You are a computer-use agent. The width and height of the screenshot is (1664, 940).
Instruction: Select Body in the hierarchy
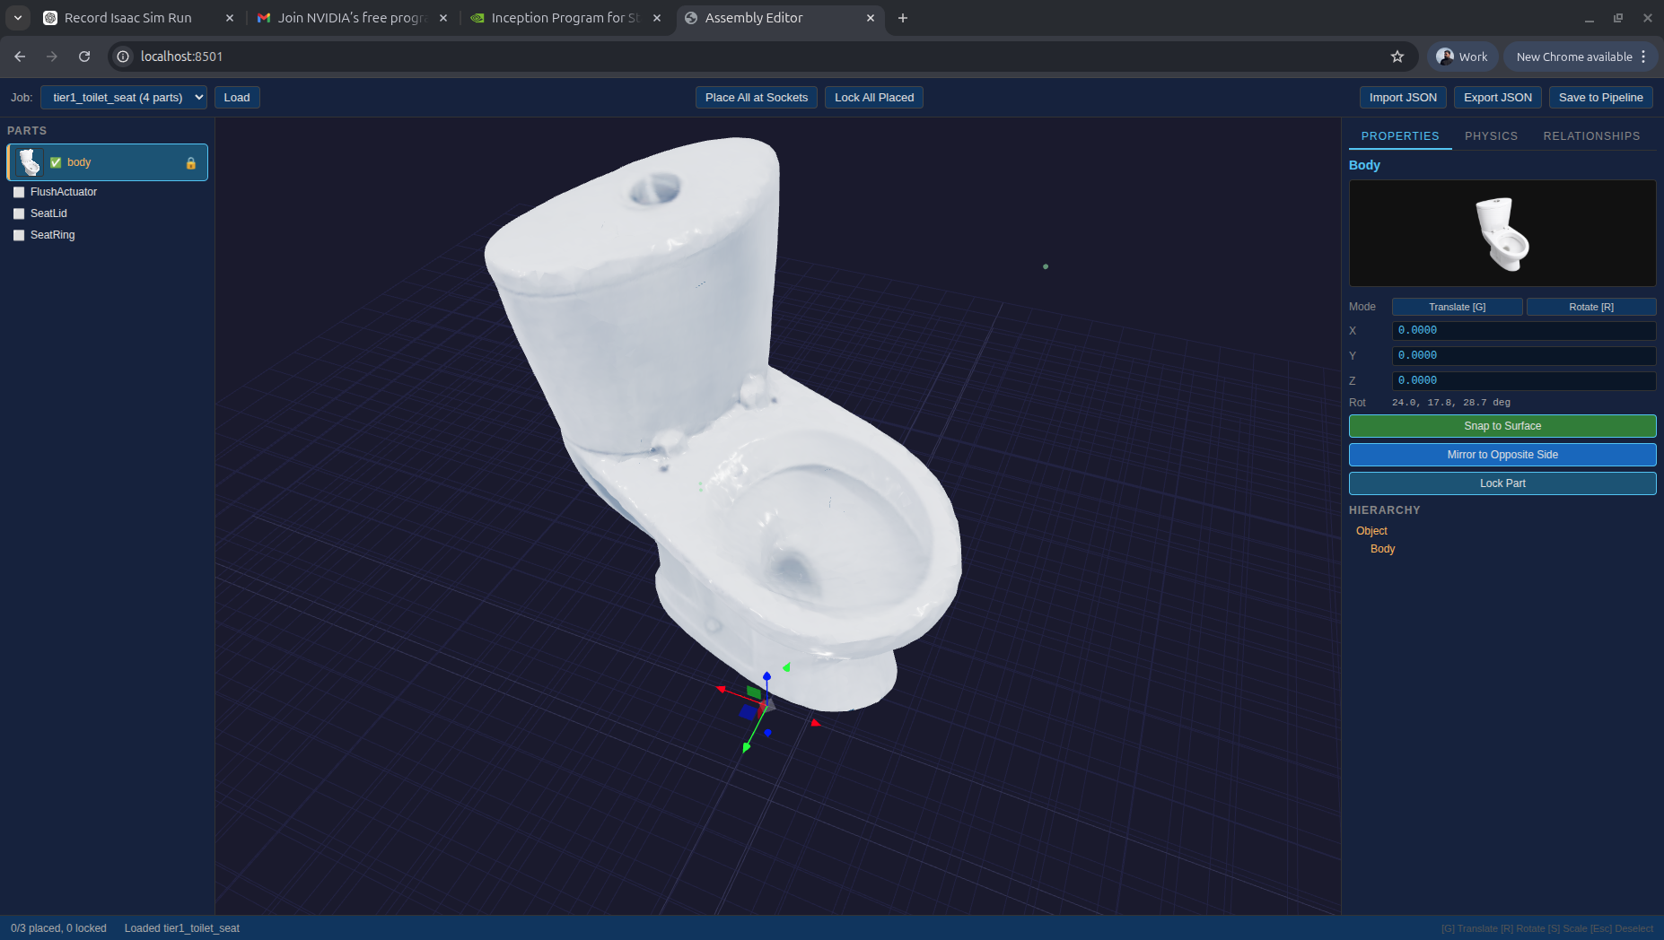coord(1382,549)
